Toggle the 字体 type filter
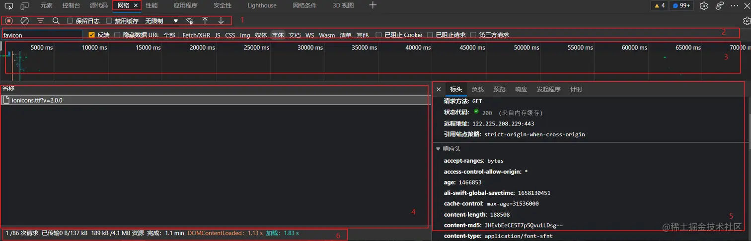Viewport: 751px width, 241px height. tap(278, 35)
